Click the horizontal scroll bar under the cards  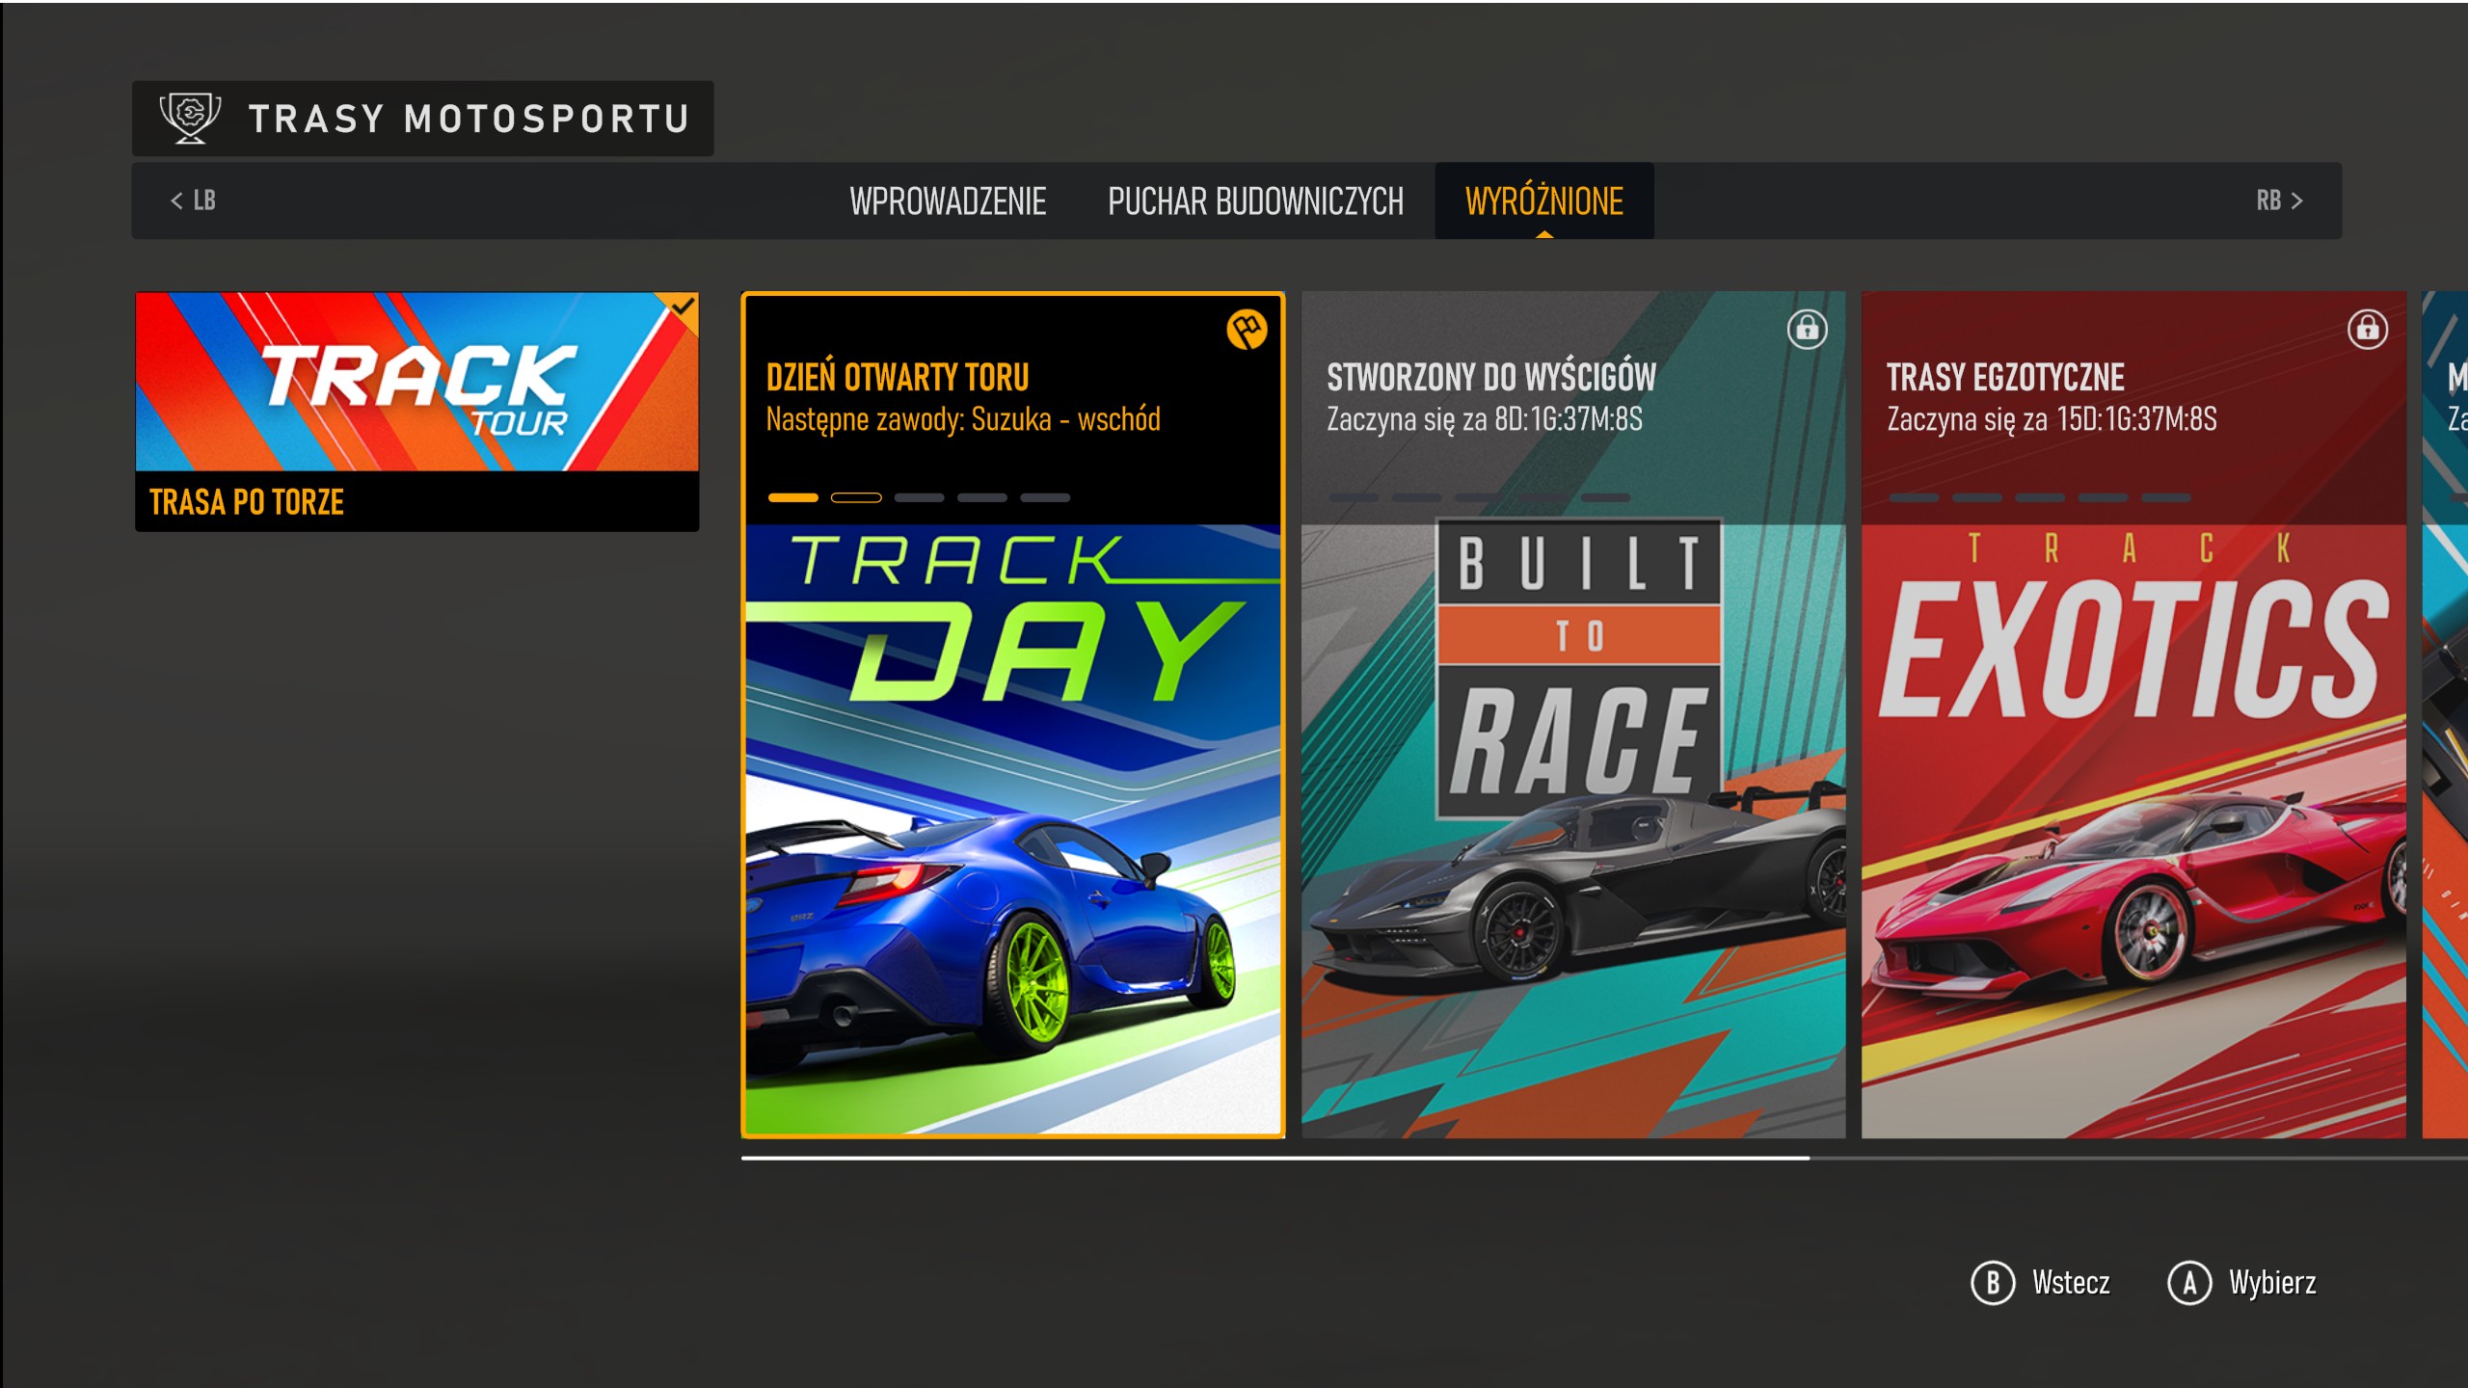[1274, 1158]
